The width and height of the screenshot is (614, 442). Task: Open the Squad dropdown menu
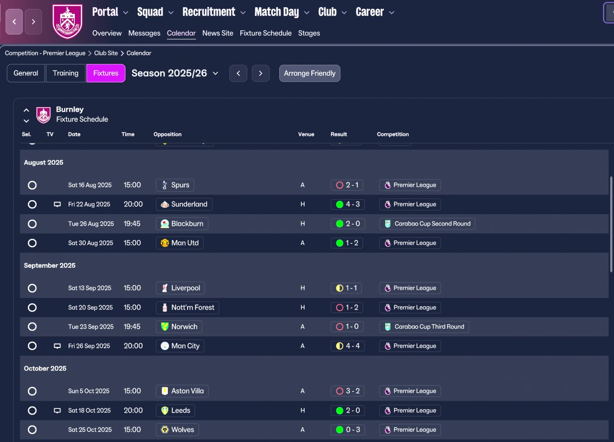pos(155,12)
